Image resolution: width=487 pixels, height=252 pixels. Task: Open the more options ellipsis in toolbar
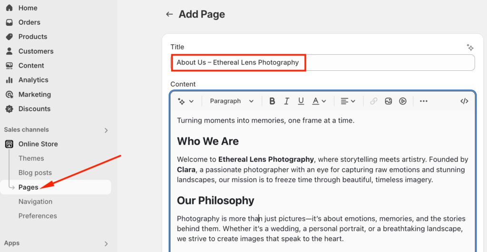424,101
